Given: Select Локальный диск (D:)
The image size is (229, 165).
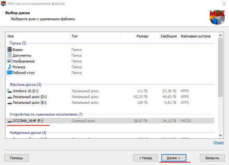Looking at the screenshot, I should pyautogui.click(x=110, y=97).
